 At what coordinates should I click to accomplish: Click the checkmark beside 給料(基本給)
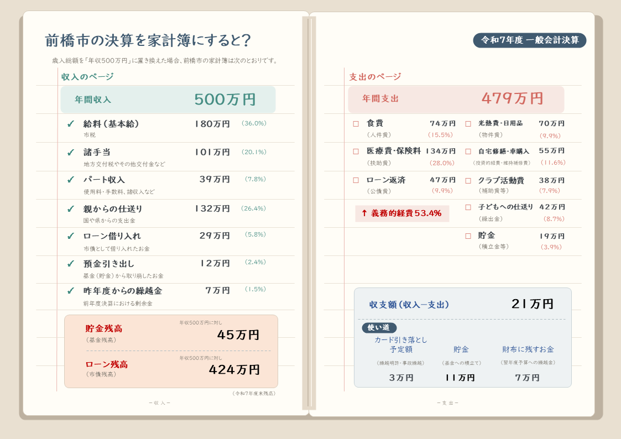pyautogui.click(x=70, y=124)
